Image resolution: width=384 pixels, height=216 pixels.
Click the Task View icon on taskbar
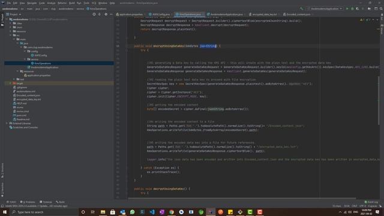[x=92, y=212]
